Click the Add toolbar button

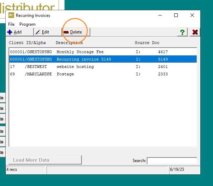[x=20, y=32]
